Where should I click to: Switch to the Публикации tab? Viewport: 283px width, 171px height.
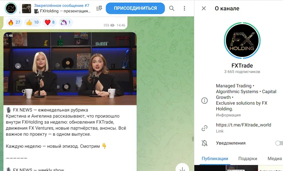[x=215, y=159]
